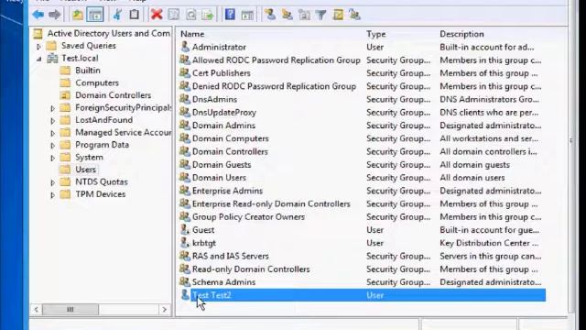Click the Test.local domain icon
This screenshot has height=330, width=586.
(x=52, y=58)
